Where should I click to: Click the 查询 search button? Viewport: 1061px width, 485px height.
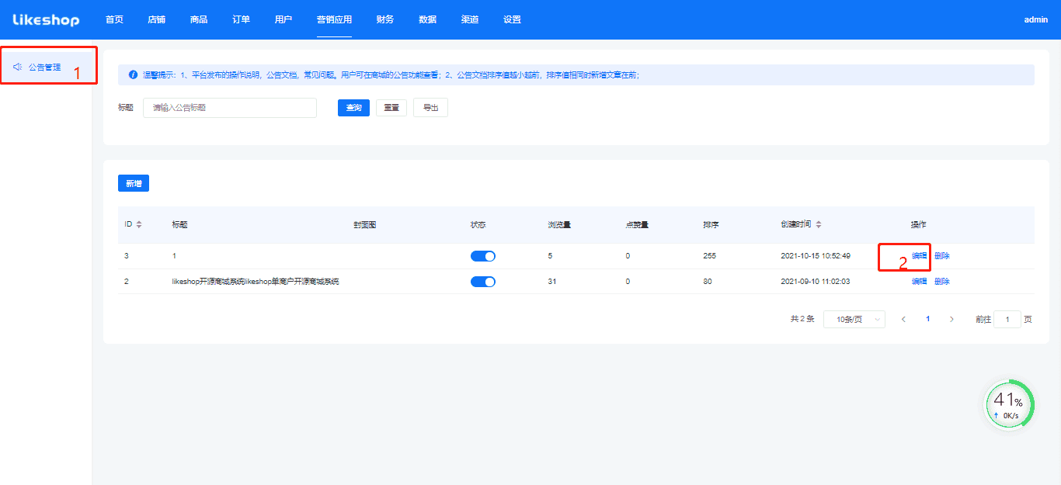click(x=353, y=108)
